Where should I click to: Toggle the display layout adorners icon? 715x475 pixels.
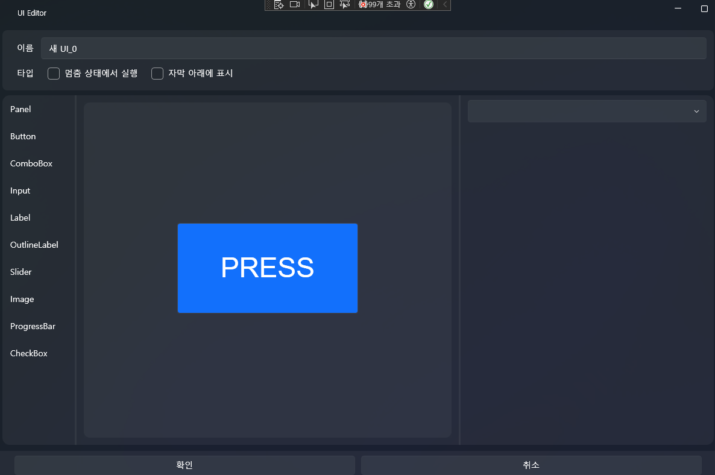pyautogui.click(x=329, y=5)
